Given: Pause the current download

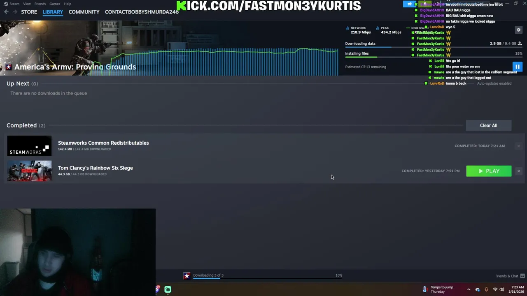Looking at the screenshot, I should (518, 67).
